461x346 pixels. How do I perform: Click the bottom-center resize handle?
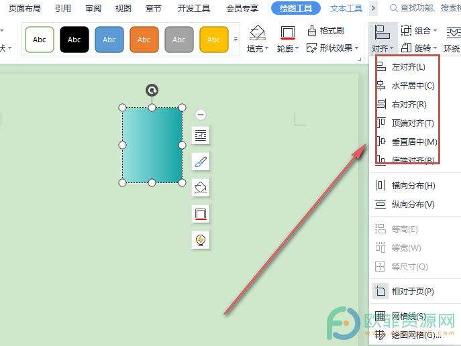pos(152,182)
